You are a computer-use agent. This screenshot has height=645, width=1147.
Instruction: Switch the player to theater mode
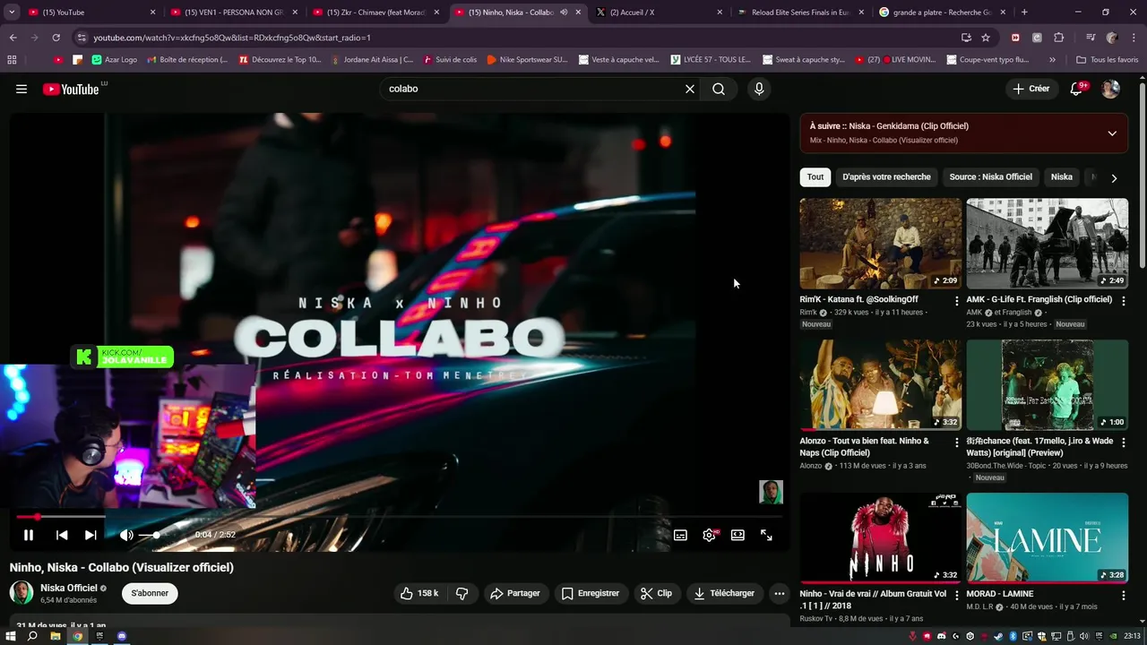(737, 535)
